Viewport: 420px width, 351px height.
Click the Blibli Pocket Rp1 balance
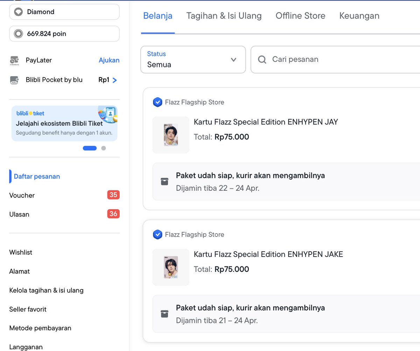[x=104, y=80]
